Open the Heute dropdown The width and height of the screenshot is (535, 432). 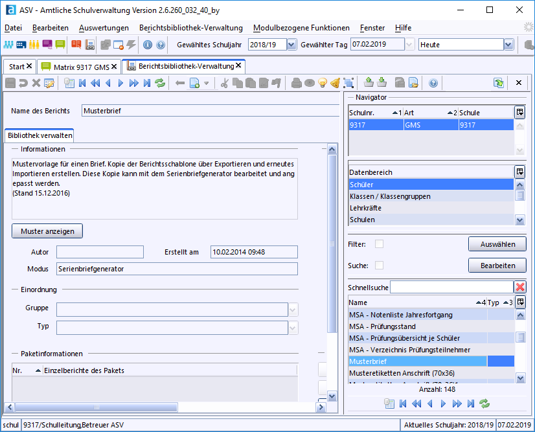click(x=508, y=45)
